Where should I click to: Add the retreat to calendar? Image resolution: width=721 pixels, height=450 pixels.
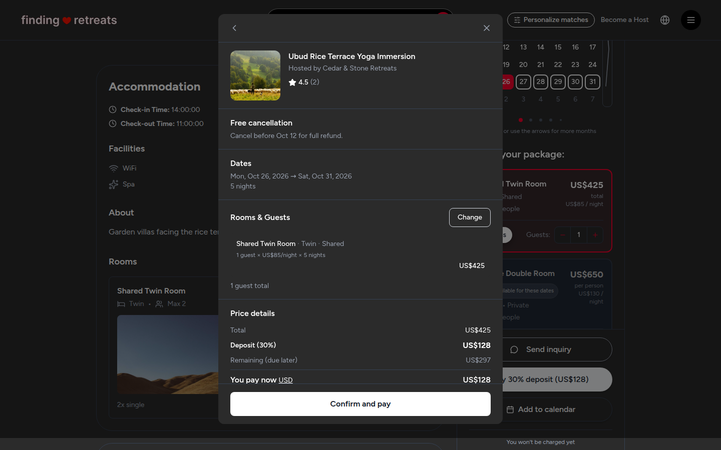tap(557, 409)
